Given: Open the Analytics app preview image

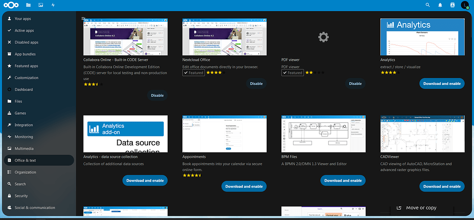Looking at the screenshot, I should 422,37.
